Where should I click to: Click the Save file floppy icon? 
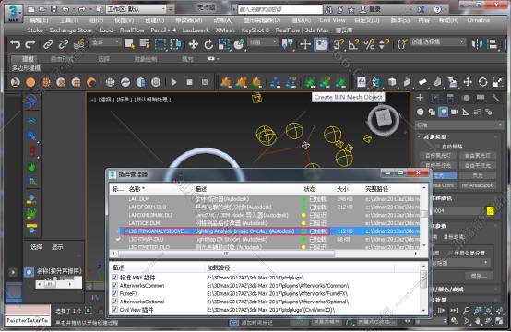[54, 9]
